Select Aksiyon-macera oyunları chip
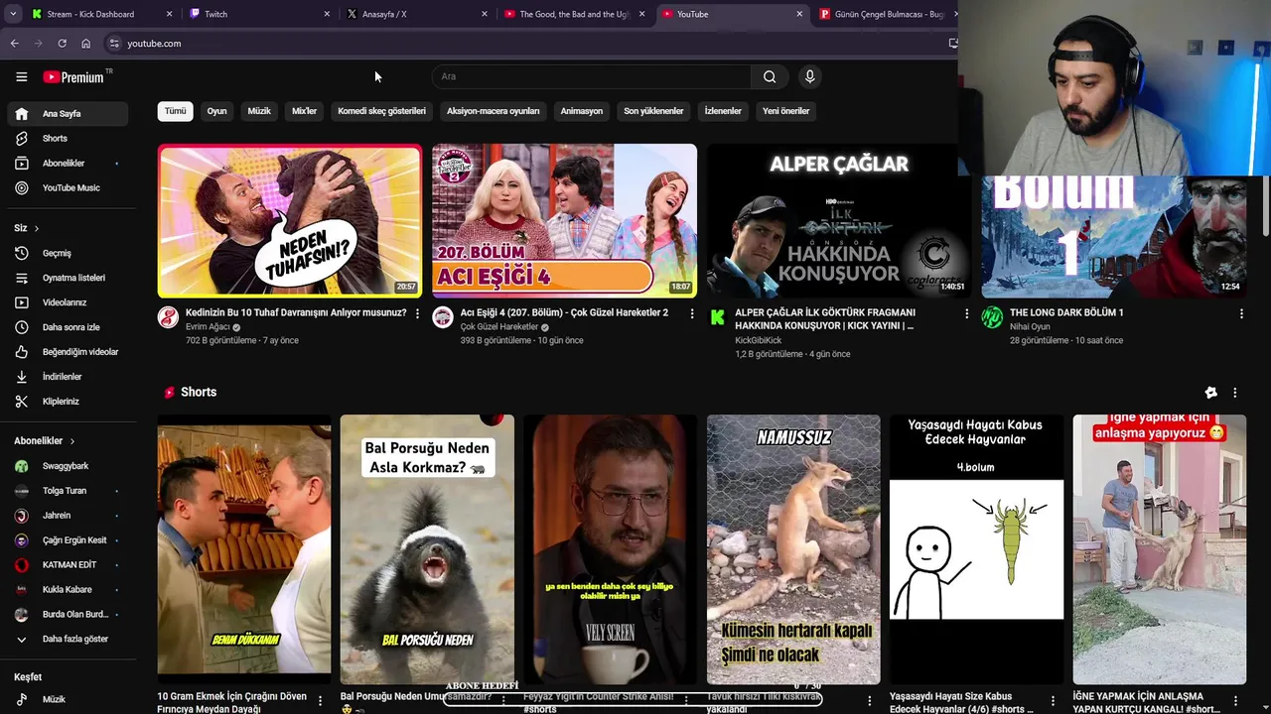 pyautogui.click(x=493, y=111)
